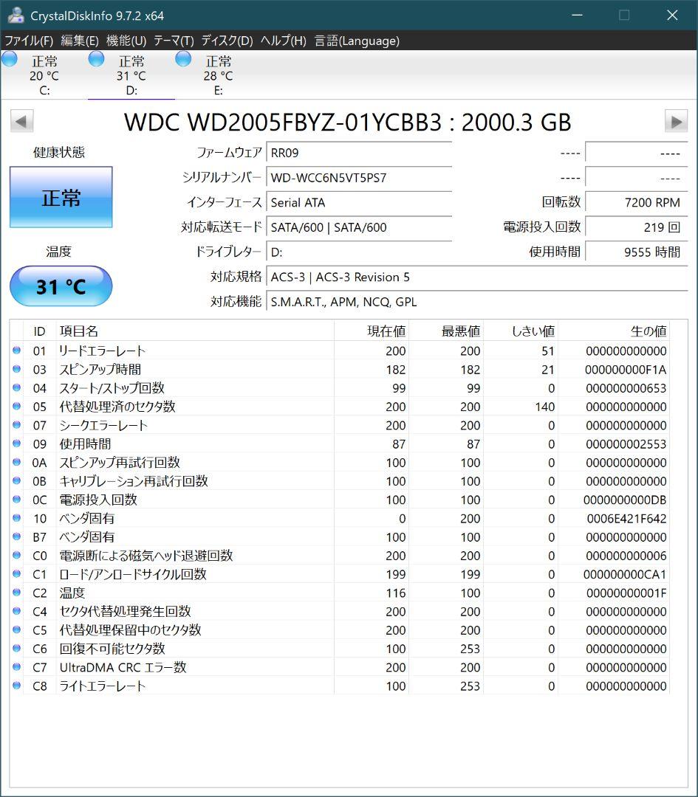Screen dimensions: 698x797
Task: Click the interface field Serial ATA
Action: [x=359, y=202]
